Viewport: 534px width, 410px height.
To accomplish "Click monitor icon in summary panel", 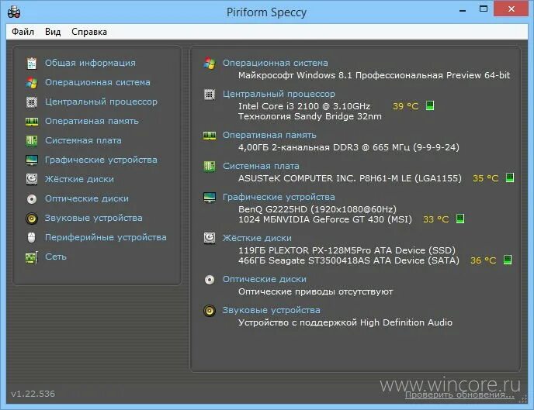I will pyautogui.click(x=210, y=197).
